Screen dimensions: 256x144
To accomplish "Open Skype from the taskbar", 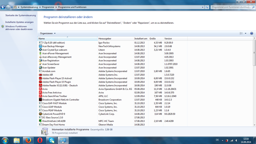I will tap(51, 140).
